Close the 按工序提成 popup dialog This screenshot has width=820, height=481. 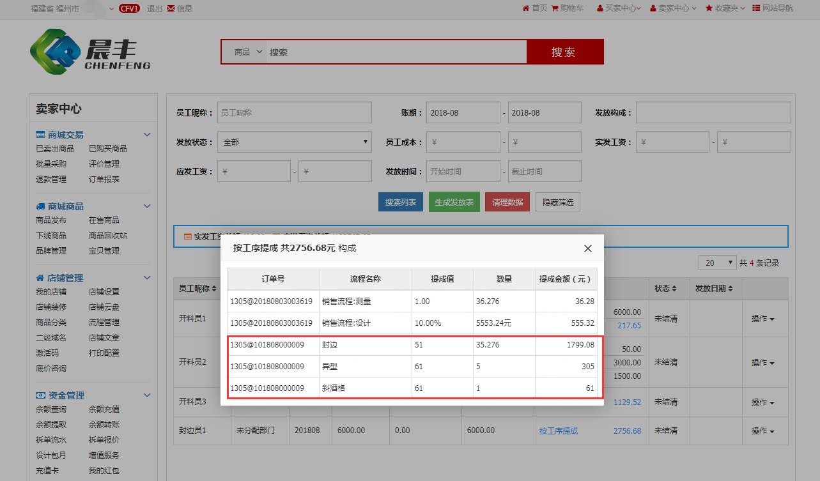click(588, 248)
